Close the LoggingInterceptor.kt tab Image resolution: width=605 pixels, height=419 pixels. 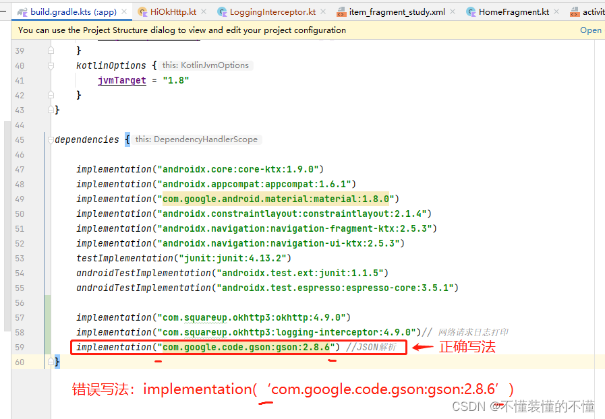(x=323, y=12)
